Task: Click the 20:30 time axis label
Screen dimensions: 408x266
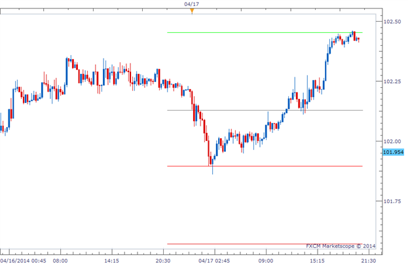Action: coord(163,261)
